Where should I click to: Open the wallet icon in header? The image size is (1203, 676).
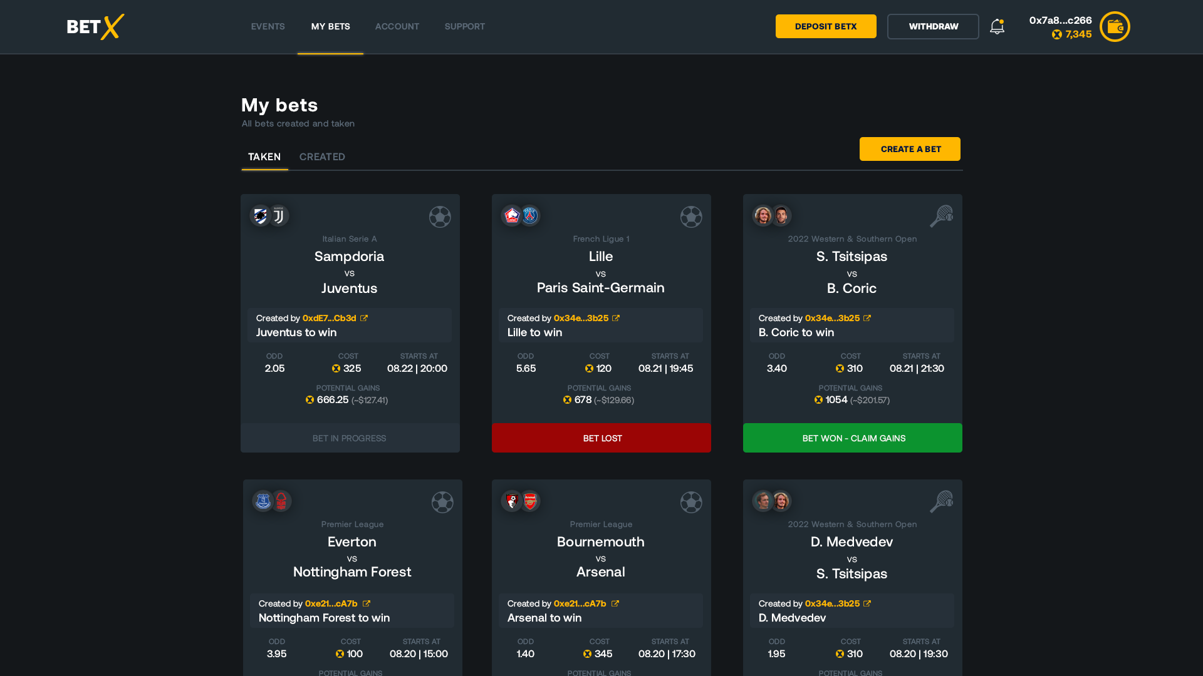click(x=1115, y=27)
